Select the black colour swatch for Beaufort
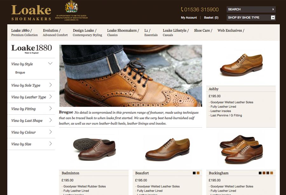Image resolution: width=286 pixels, height=195 pixels. click(x=194, y=173)
